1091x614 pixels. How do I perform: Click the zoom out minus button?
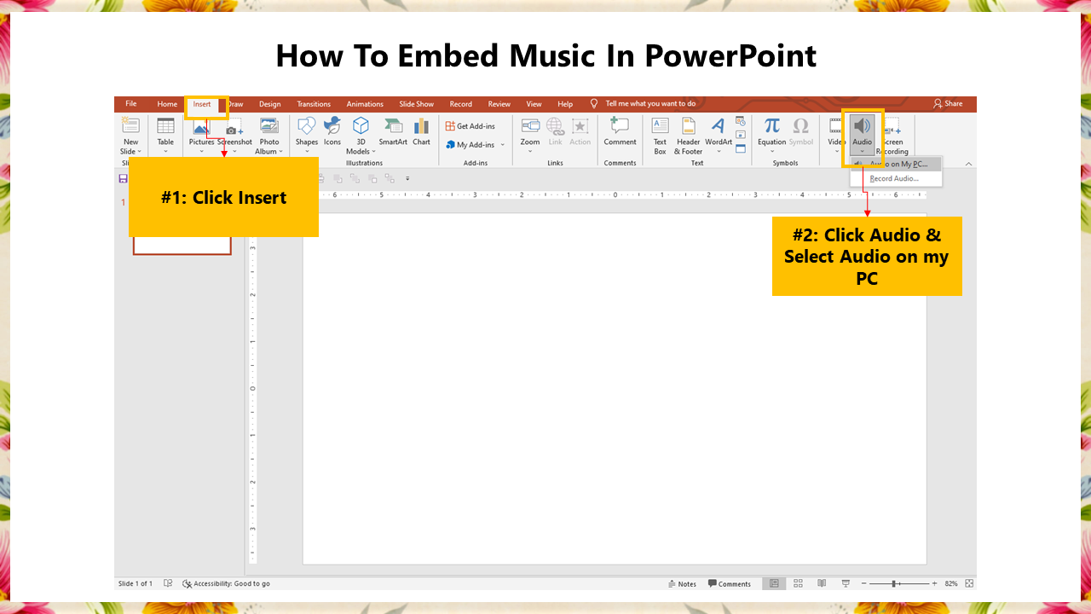(863, 584)
